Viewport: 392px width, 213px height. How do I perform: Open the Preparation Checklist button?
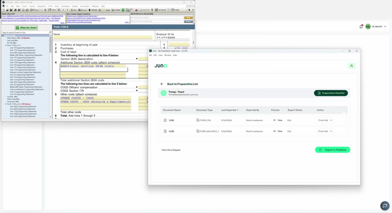[x=331, y=93]
